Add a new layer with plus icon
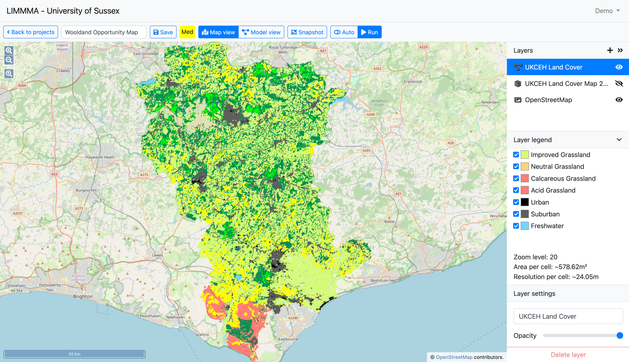This screenshot has width=629, height=362. pyautogui.click(x=610, y=51)
